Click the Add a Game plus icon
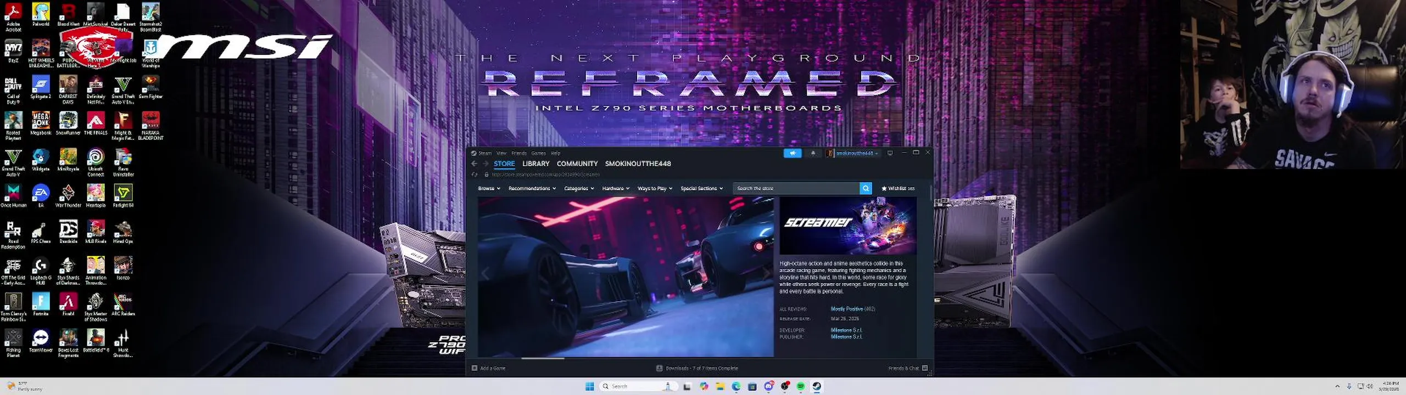Screen dimensions: 1406x395 (x=475, y=368)
